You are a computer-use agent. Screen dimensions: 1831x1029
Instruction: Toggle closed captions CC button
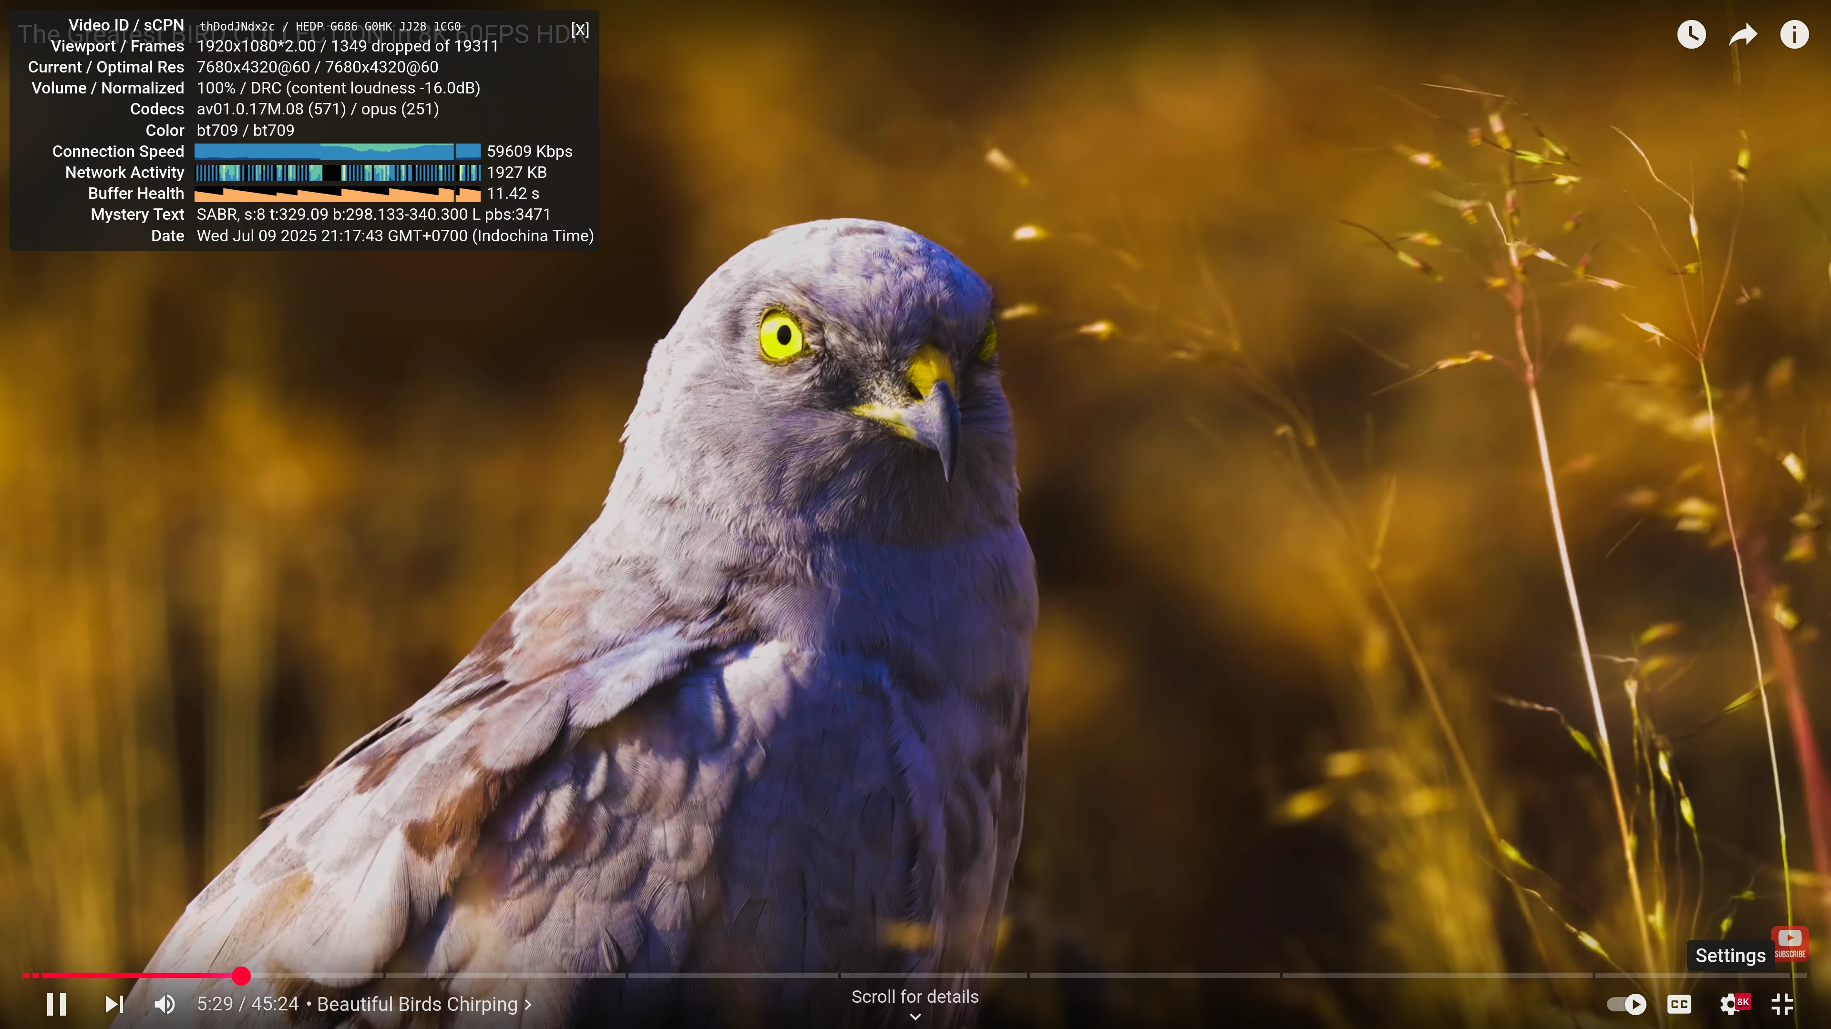(1679, 1004)
